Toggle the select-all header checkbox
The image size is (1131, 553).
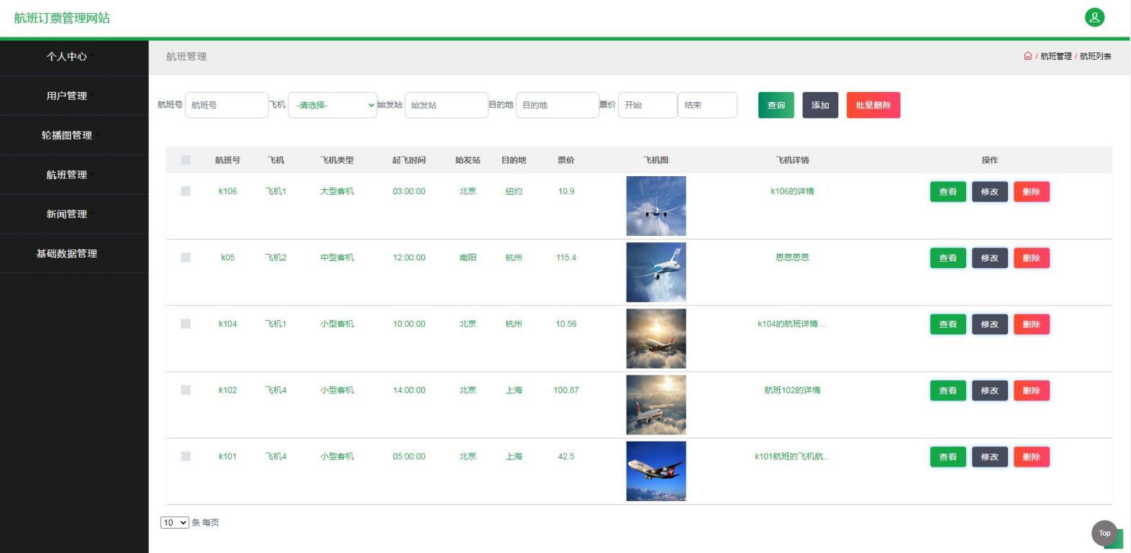tap(186, 160)
